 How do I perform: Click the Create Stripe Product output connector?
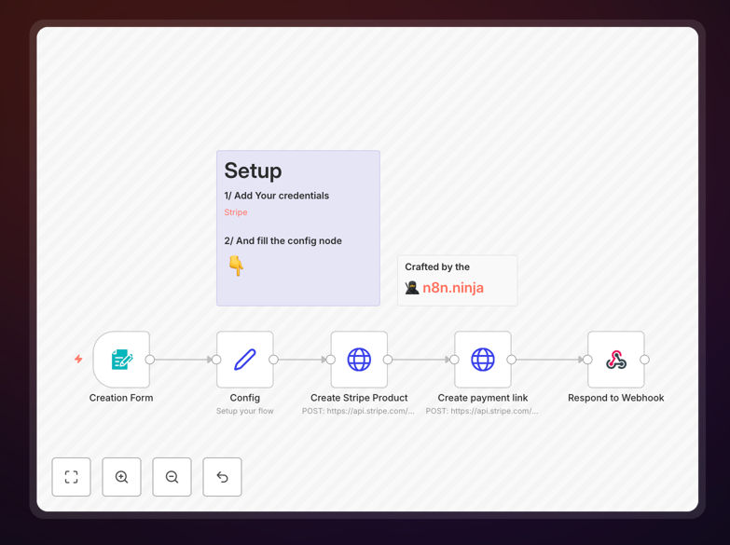point(388,360)
